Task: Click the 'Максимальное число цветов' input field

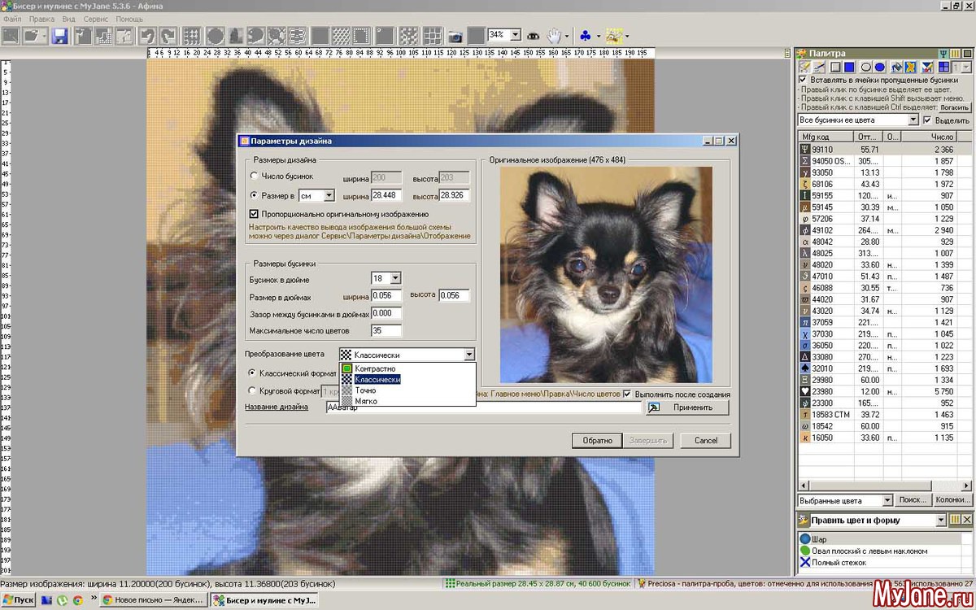Action: (x=386, y=330)
